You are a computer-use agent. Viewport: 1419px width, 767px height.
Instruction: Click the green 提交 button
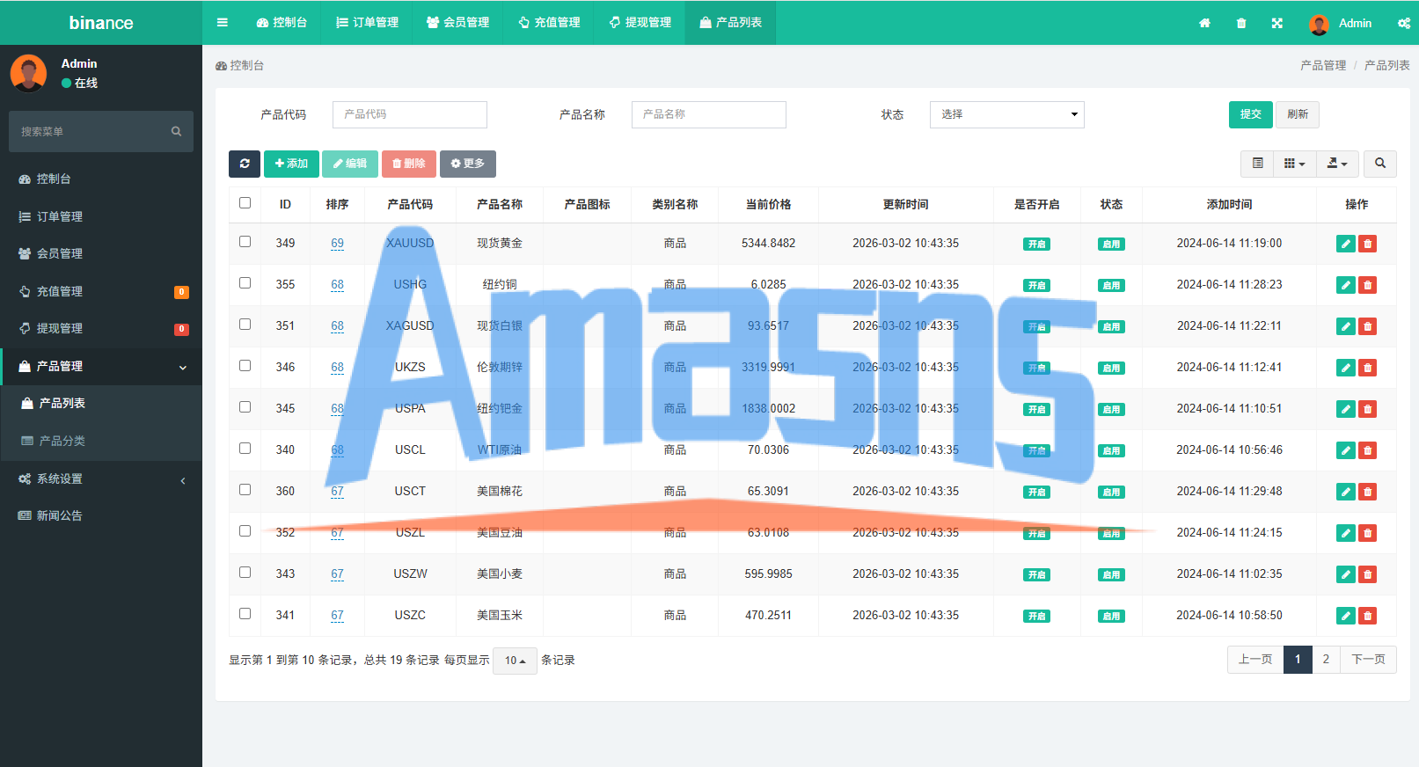point(1251,114)
